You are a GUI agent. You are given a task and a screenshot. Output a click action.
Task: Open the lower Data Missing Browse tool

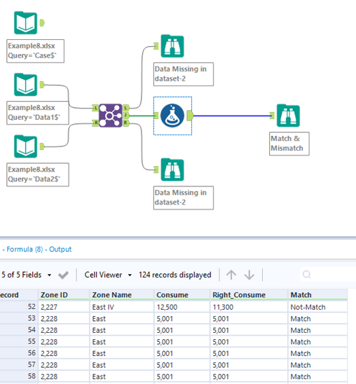click(172, 170)
